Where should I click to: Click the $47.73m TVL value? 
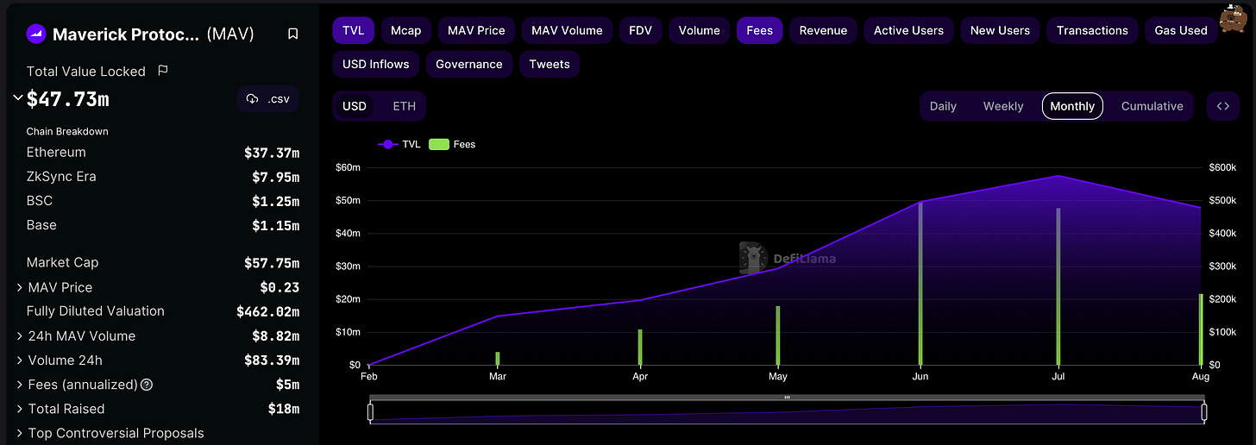(68, 99)
